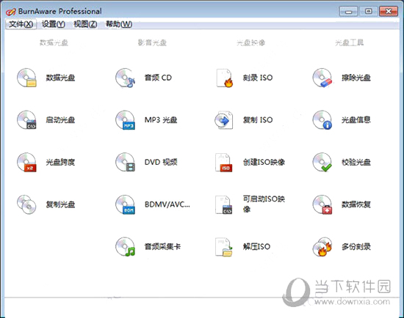404x318 pixels.
Task: Click the 复制光盘 text label
Action: pyautogui.click(x=60, y=204)
